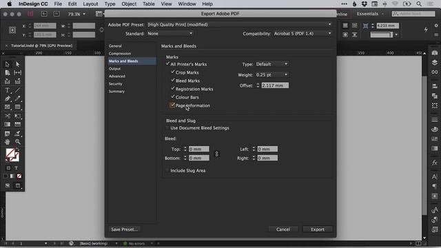Select the Gradient Swatch tool
The width and height of the screenshot is (441, 248).
(8, 124)
